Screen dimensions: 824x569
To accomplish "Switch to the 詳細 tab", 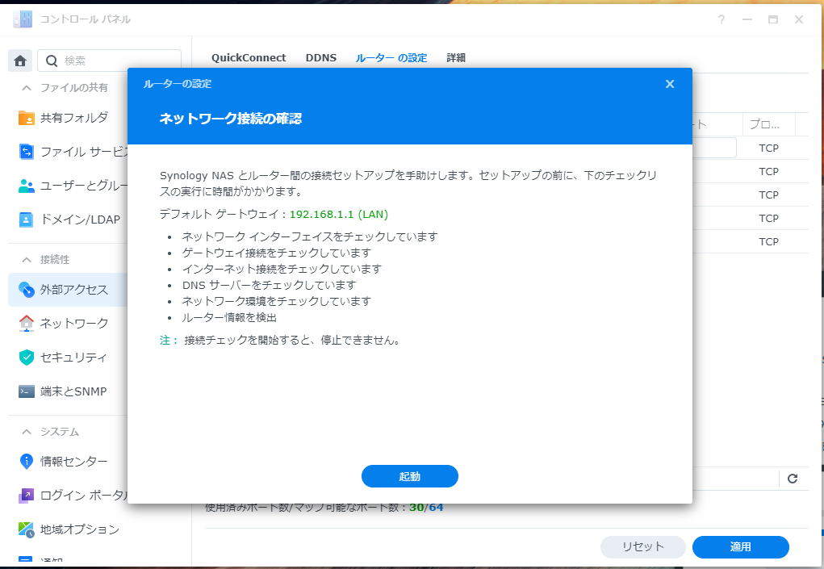I will pos(456,58).
